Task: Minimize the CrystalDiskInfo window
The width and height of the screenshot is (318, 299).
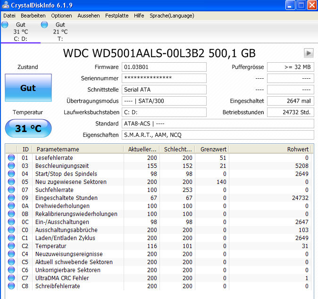Action: pyautogui.click(x=290, y=5)
